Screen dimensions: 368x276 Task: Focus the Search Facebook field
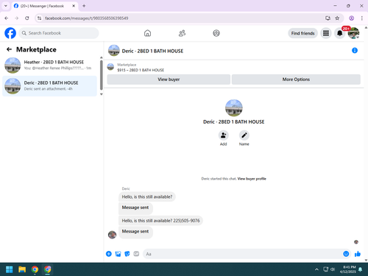(59, 33)
